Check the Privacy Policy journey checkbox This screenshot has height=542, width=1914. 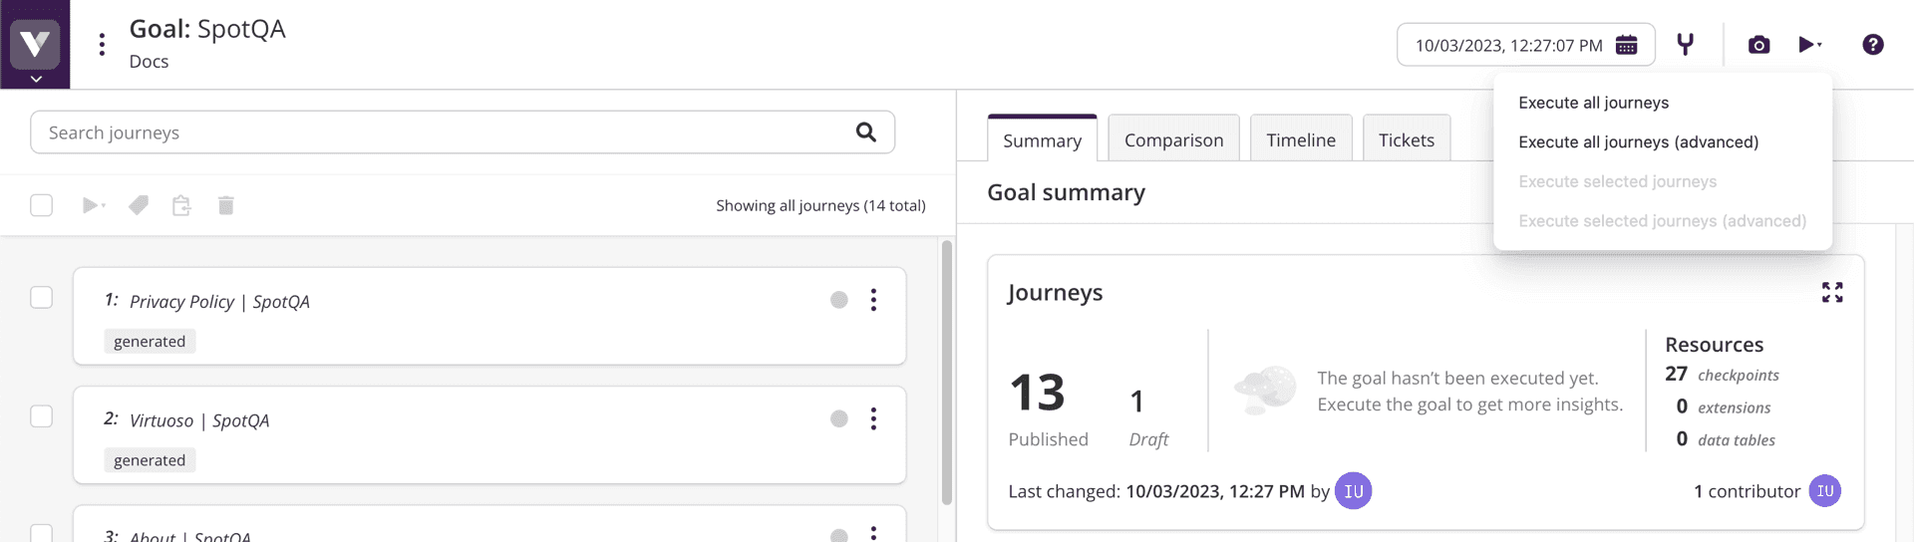[42, 298]
